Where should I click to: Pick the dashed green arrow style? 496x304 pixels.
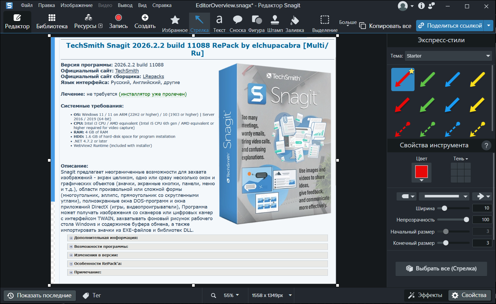pos(427,129)
